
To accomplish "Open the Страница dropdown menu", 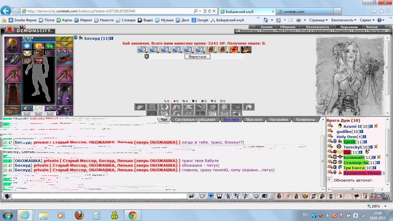I will coord(318,20).
